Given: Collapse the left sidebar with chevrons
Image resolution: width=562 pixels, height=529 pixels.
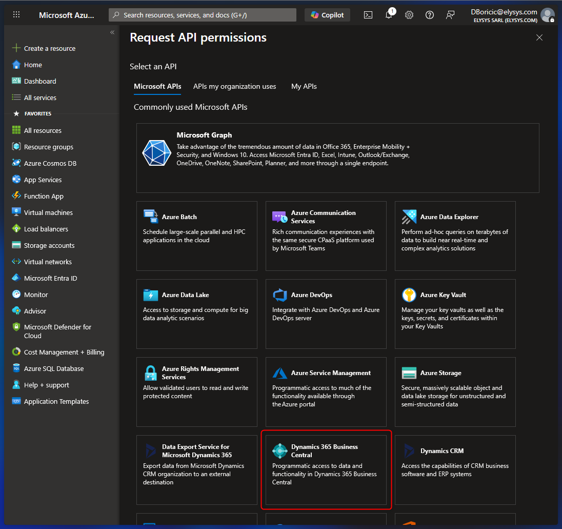Looking at the screenshot, I should pos(112,32).
